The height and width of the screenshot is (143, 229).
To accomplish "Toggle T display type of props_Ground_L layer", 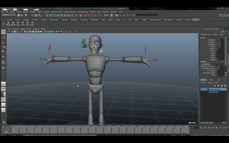I will (205, 89).
